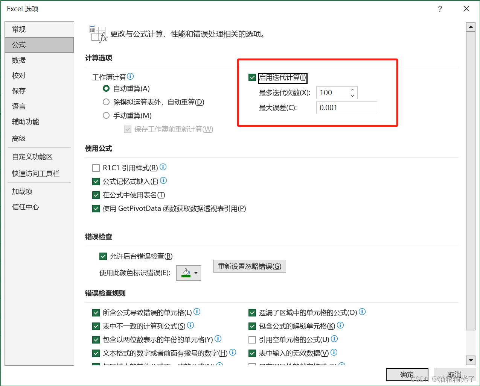
Task: Click info icon beside 公式记忆式键入
Action: point(163,180)
